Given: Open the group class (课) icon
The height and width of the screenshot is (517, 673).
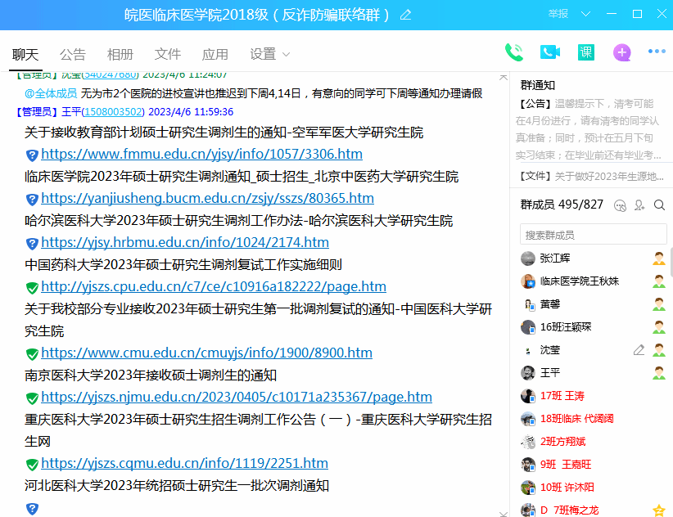Looking at the screenshot, I should click(586, 53).
